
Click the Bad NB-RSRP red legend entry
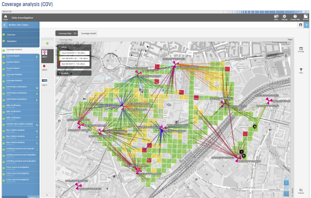[x=74, y=64]
